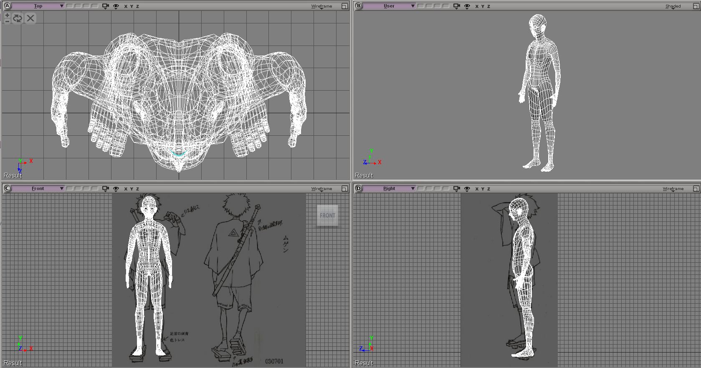Toggle eye visibility options in Top viewport

(116, 6)
